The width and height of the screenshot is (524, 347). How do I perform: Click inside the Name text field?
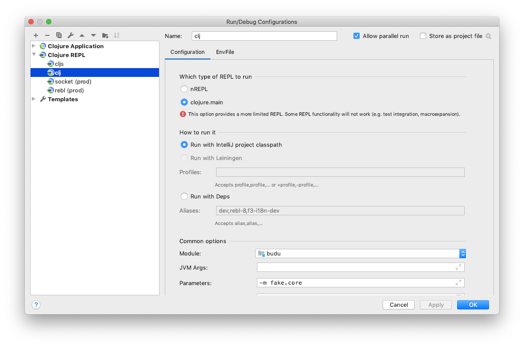[x=264, y=36]
